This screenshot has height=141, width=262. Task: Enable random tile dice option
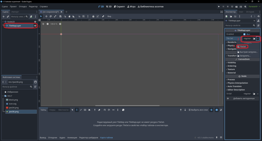pyautogui.click(x=123, y=110)
